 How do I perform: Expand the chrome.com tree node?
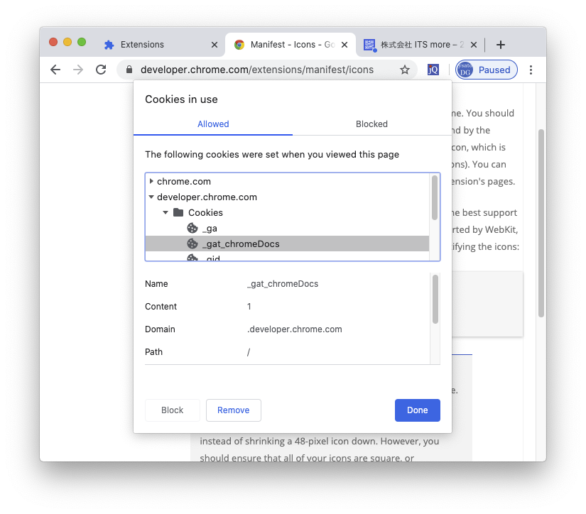(x=151, y=182)
